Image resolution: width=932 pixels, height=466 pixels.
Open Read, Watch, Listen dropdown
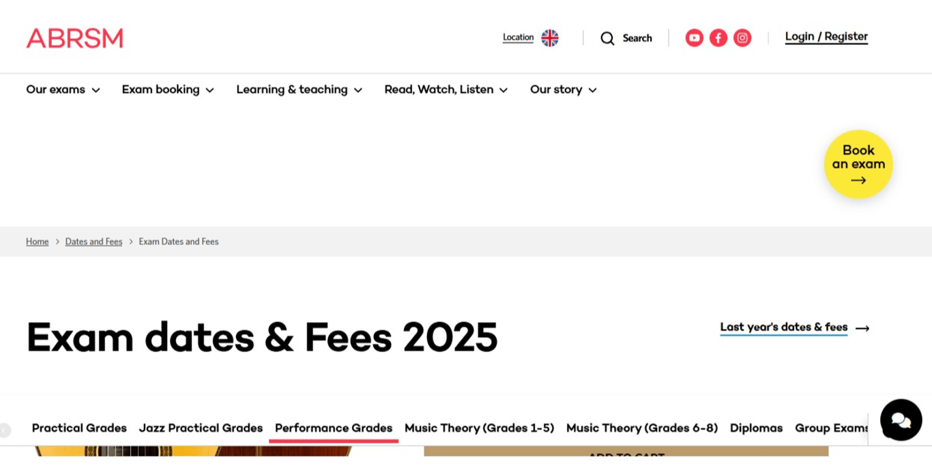446,89
